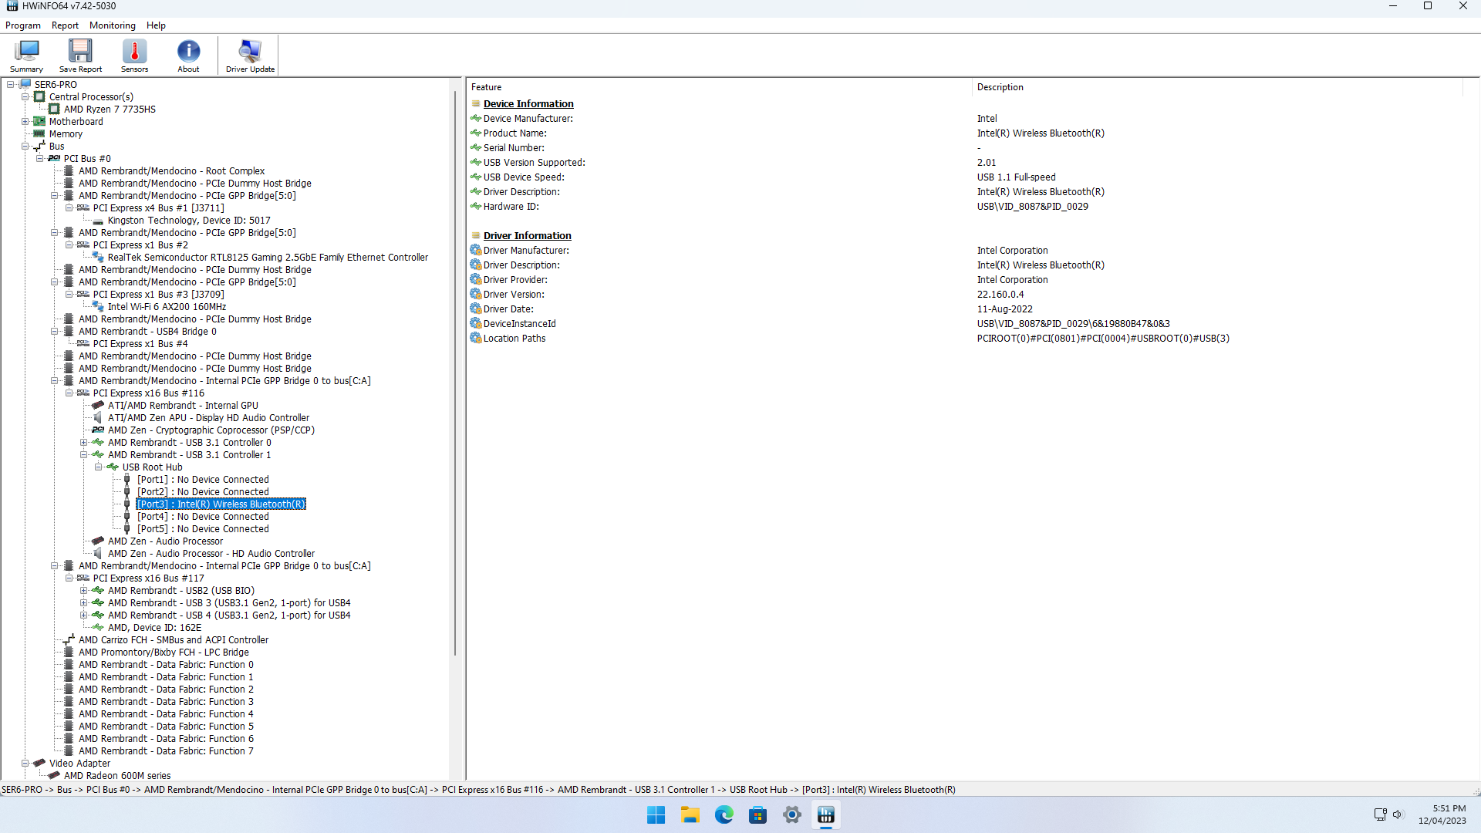The width and height of the screenshot is (1481, 833).
Task: Click the Video Adapter card icon
Action: point(39,763)
